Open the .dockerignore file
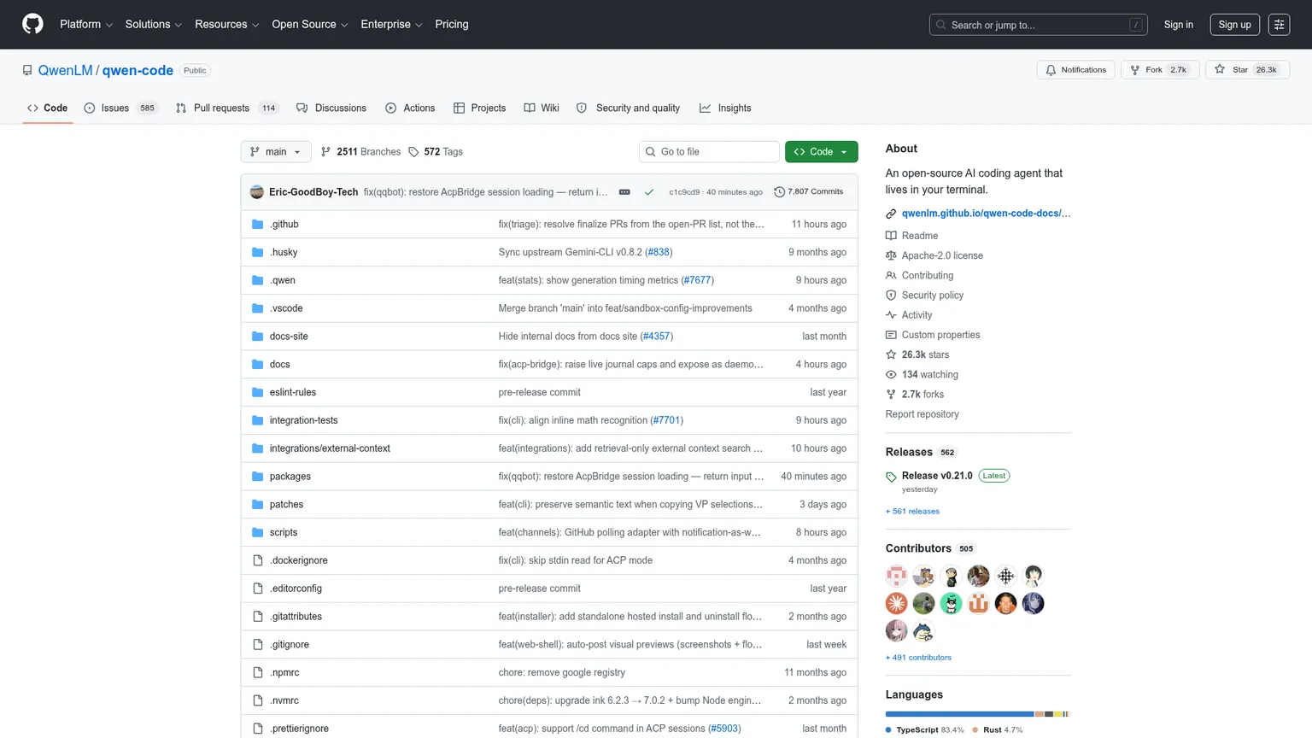Viewport: 1312px width, 738px height. click(x=299, y=560)
